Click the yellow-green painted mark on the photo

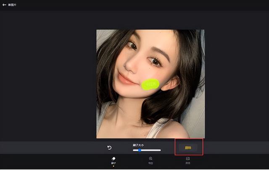pyautogui.click(x=150, y=84)
